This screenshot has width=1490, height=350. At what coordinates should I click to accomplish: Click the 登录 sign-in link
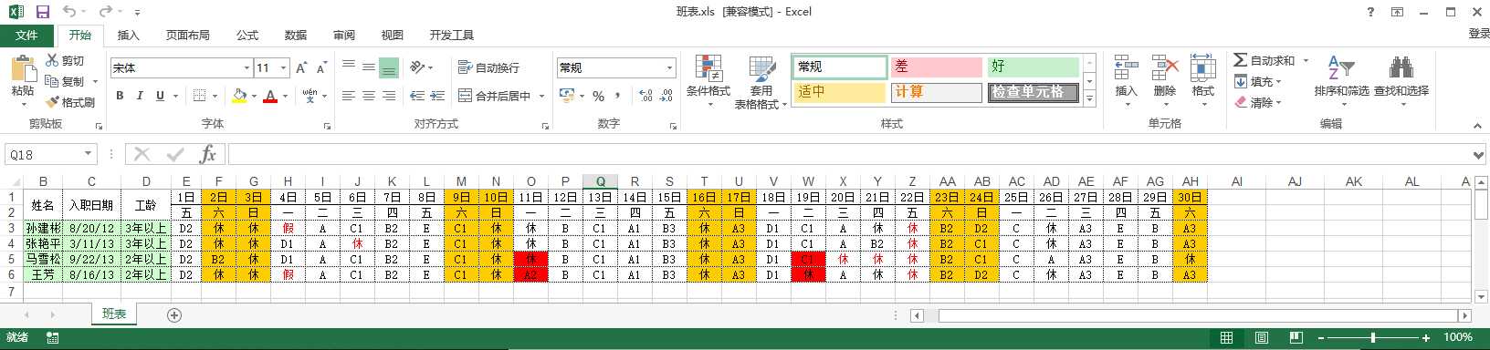[x=1479, y=34]
